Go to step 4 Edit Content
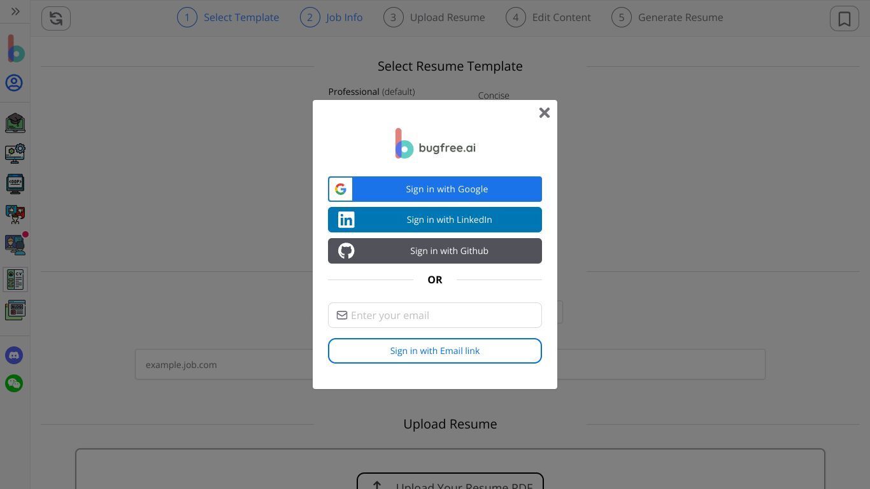 (x=548, y=17)
